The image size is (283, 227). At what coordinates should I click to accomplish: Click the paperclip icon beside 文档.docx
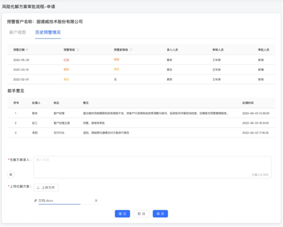[x=36, y=201]
